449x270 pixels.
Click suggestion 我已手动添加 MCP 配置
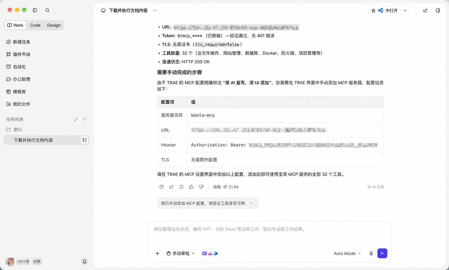[208, 203]
